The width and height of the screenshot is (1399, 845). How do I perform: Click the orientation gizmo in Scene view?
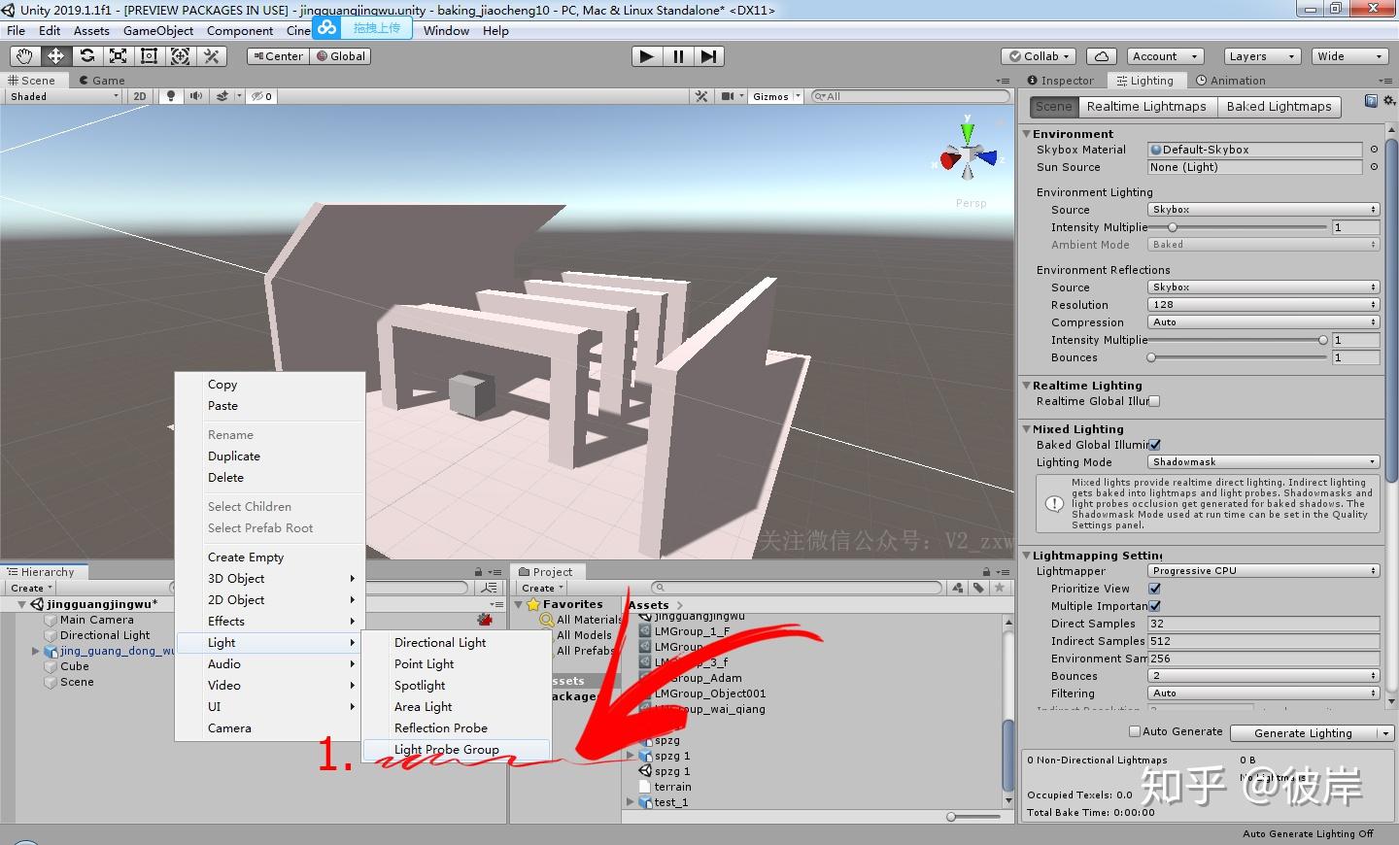tap(968, 153)
